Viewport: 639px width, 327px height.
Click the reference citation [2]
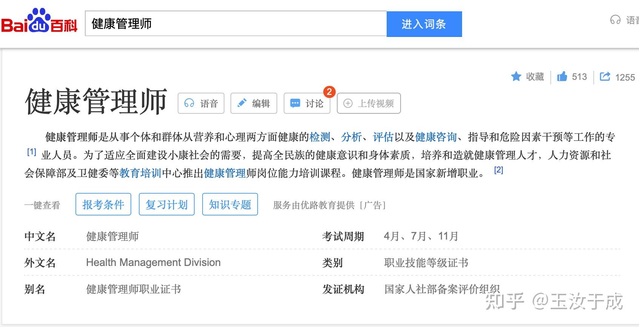[x=498, y=170]
